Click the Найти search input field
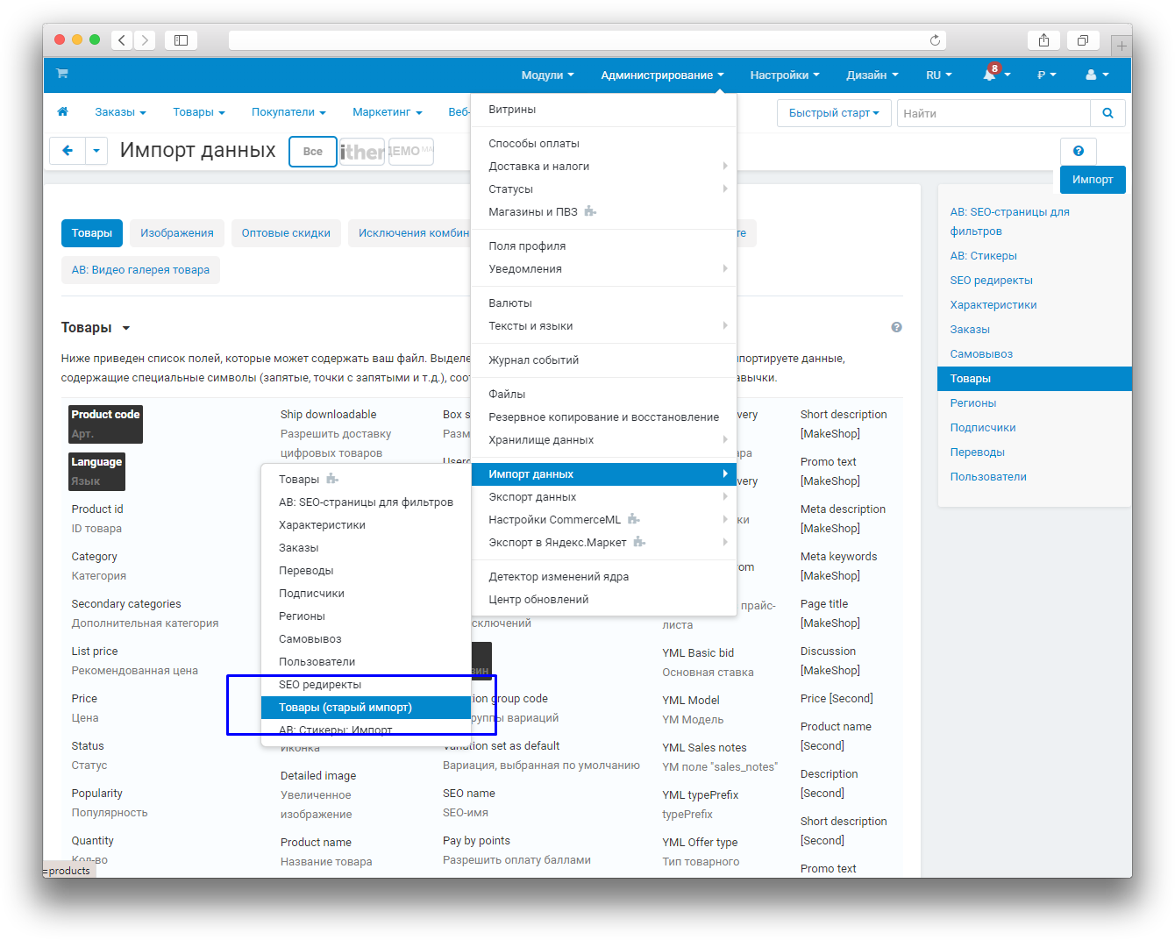1175x940 pixels. (x=993, y=113)
